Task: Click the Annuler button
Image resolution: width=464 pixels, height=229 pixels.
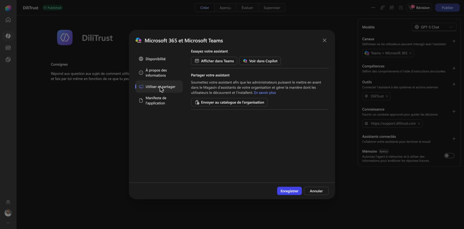Action: [316, 191]
